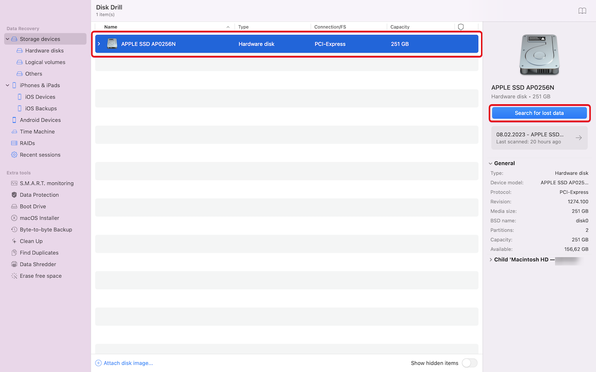This screenshot has height=372, width=596.
Task: Click the 'APPLE SSD AP0256N' row name text
Action: pos(149,44)
